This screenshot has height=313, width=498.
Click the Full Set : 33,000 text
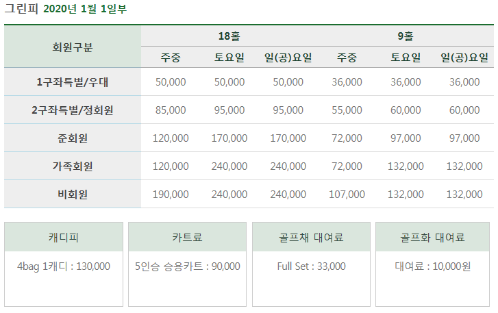pos(311,266)
